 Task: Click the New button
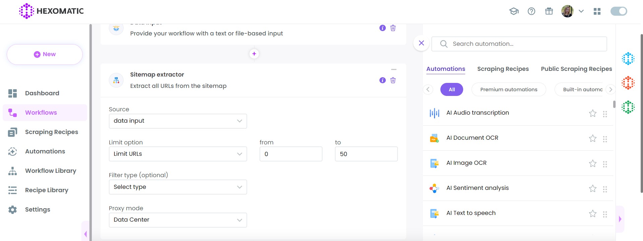[x=45, y=54]
